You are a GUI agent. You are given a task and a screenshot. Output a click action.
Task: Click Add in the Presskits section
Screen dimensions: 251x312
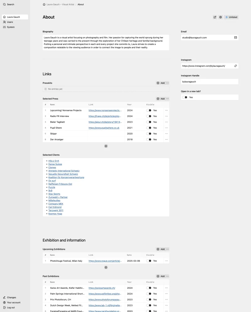point(162,83)
